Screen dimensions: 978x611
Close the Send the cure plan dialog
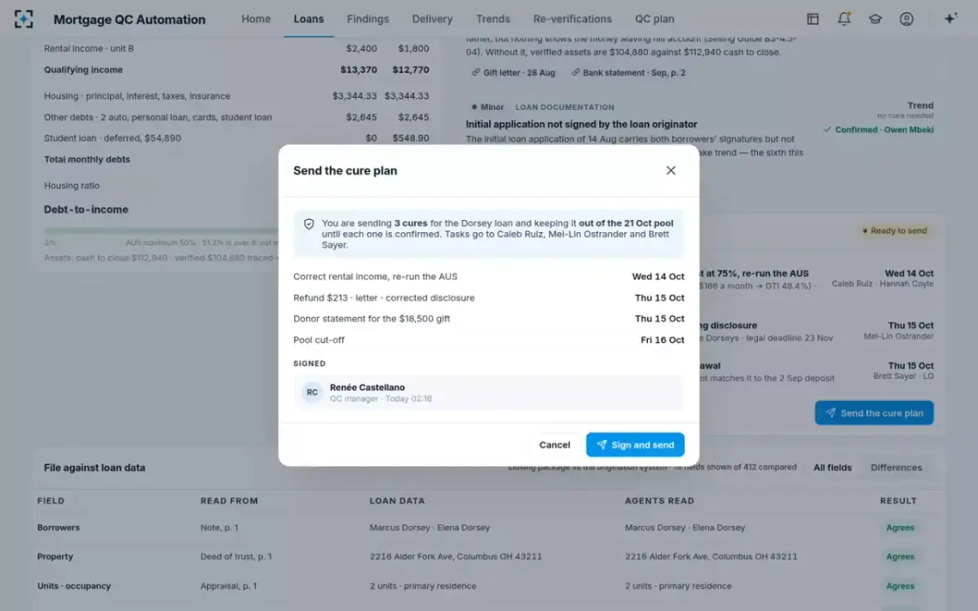[x=671, y=170]
